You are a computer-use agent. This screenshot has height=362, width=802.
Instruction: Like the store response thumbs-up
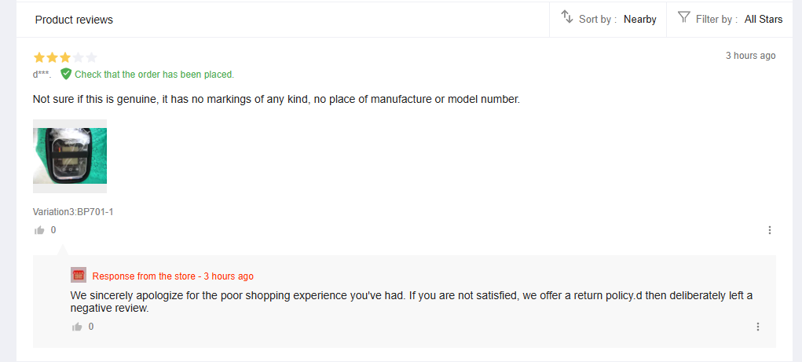pyautogui.click(x=77, y=327)
